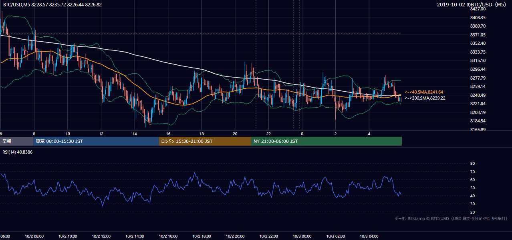The image size is (512, 240).
Task: Select the NY 21:00-06:00 JST session bar
Action: click(x=327, y=141)
